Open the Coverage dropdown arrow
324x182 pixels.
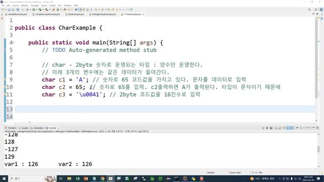click(x=43, y=10)
